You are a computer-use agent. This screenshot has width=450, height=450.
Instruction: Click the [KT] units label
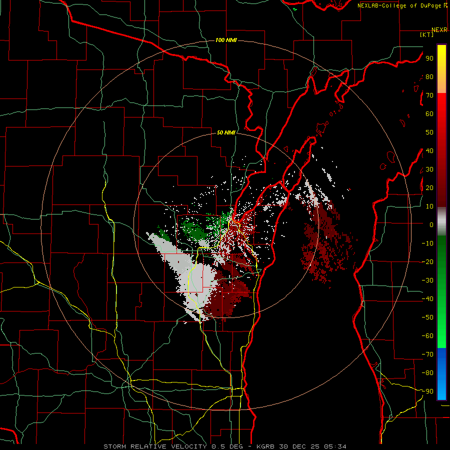pos(426,34)
